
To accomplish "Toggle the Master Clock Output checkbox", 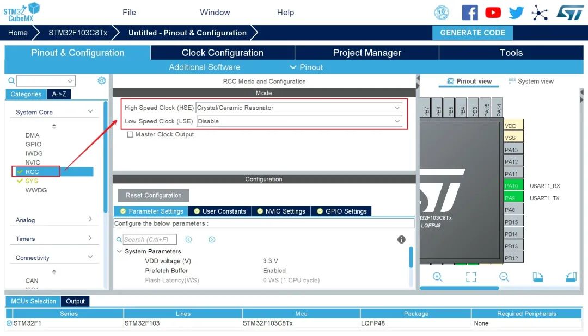I will (130, 134).
